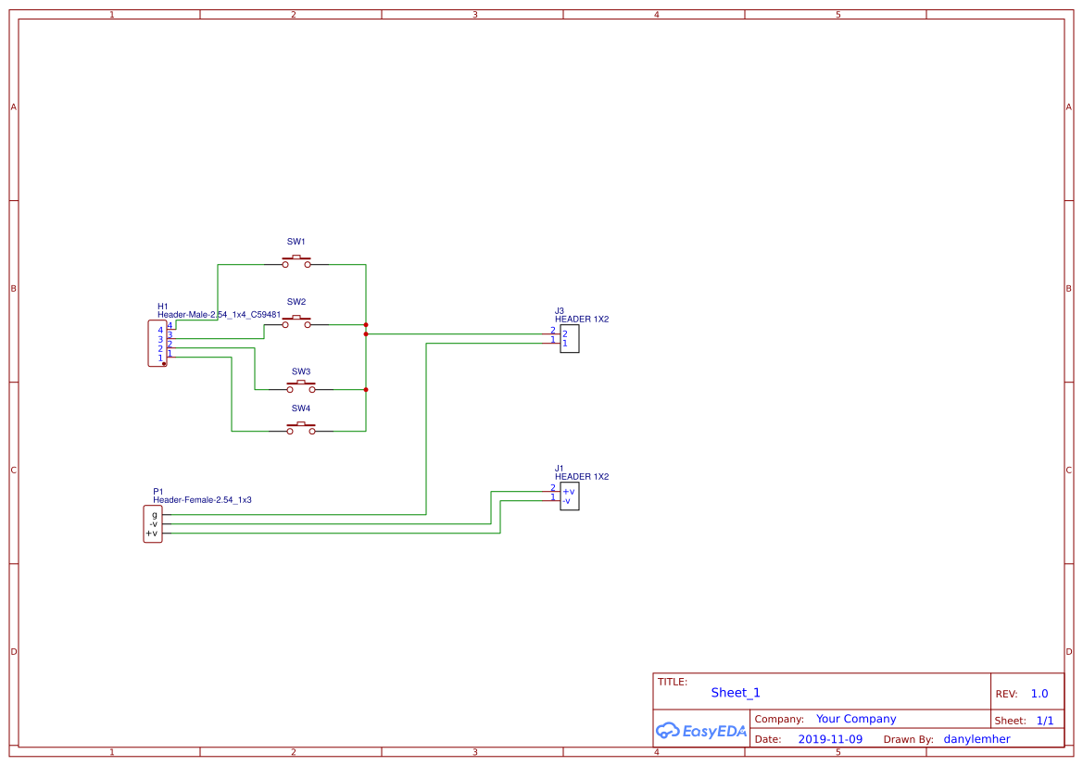Click the REV value 1.0
The image size is (1083, 766).
pyautogui.click(x=1038, y=693)
